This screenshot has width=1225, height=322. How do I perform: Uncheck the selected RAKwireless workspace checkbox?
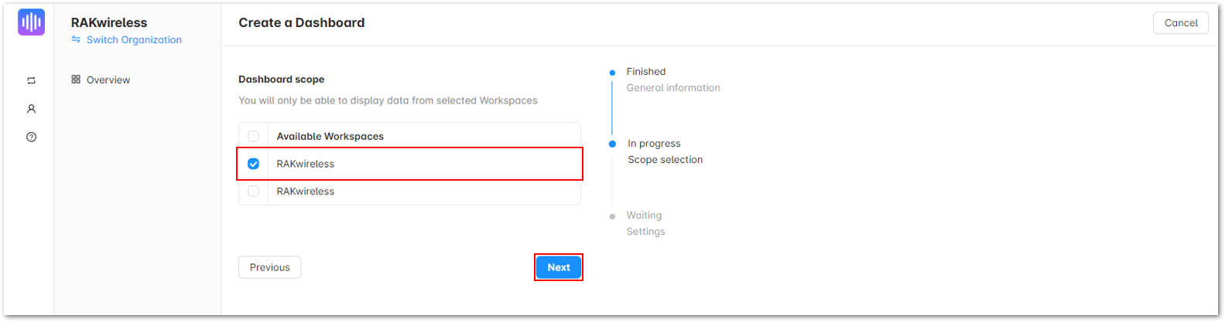[x=253, y=164]
